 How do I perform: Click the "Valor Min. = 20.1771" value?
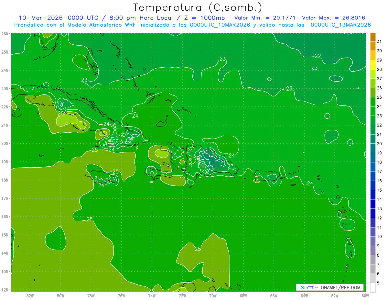(265, 18)
